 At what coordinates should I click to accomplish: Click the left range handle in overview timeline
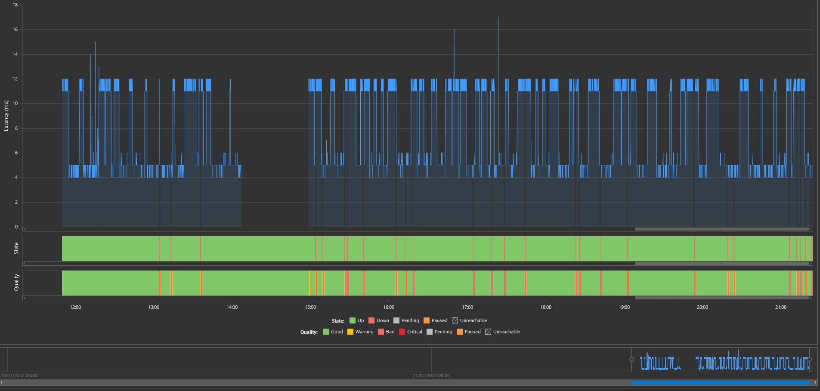(631, 359)
